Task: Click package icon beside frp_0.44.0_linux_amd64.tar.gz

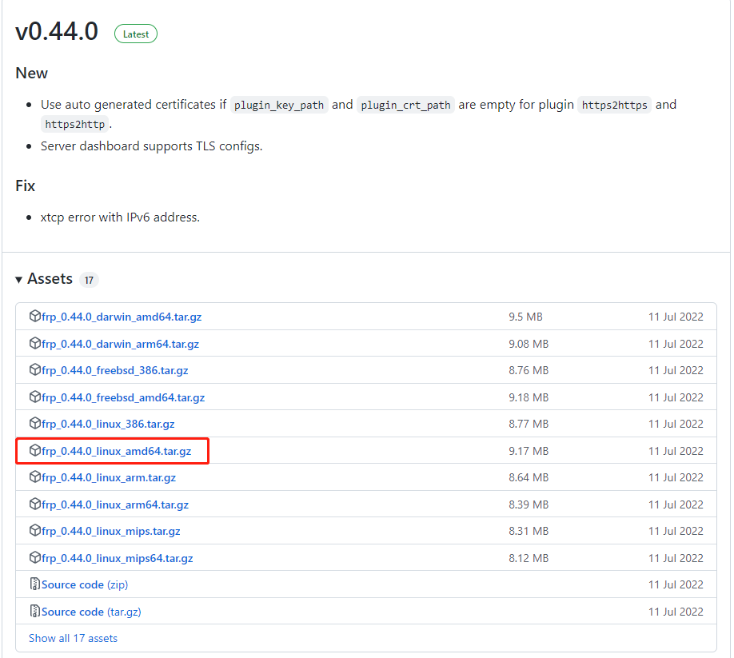Action: (34, 451)
